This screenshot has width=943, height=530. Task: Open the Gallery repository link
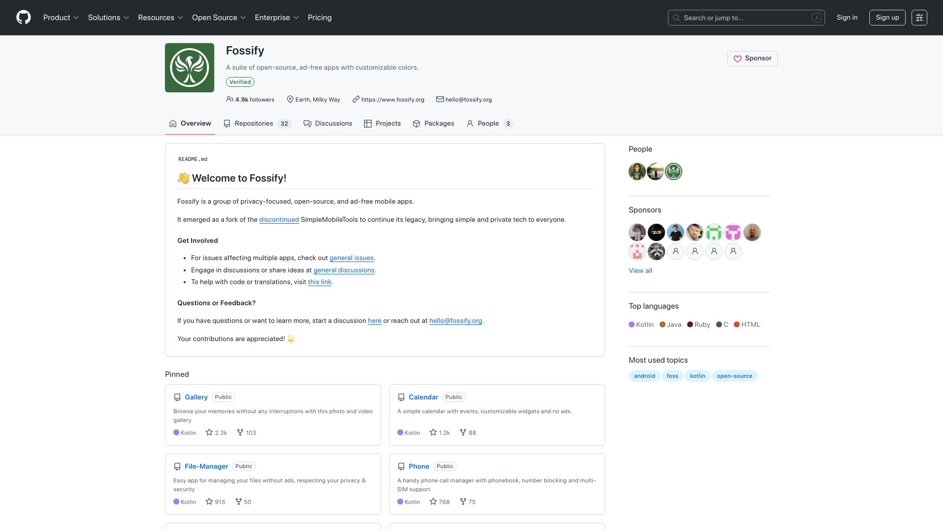click(x=196, y=397)
